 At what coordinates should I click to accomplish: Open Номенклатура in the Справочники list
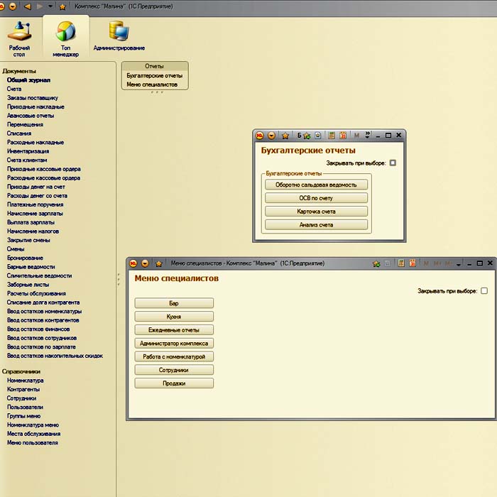pos(25,381)
